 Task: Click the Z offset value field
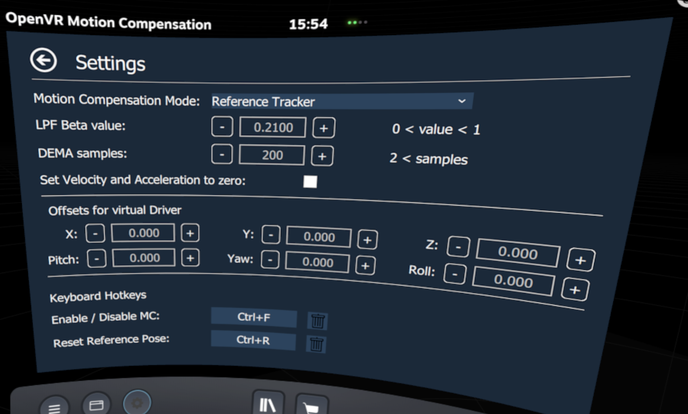[x=518, y=253]
